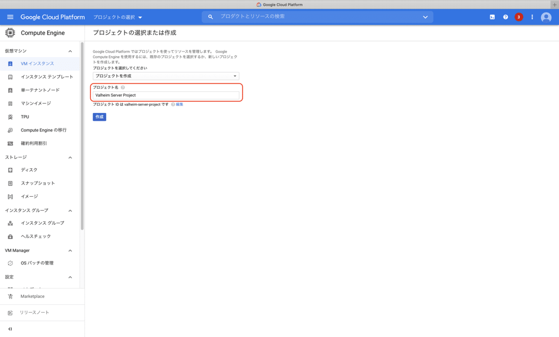Click the instance groups icon

(10, 223)
